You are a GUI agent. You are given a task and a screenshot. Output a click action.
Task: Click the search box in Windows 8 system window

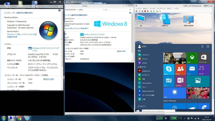[x=120, y=10]
